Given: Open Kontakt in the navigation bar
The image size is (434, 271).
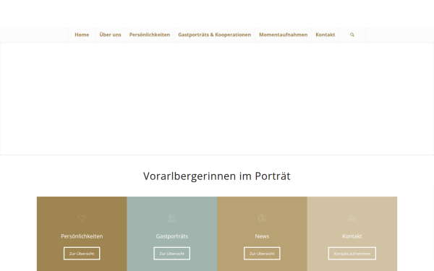Looking at the screenshot, I should tap(325, 35).
